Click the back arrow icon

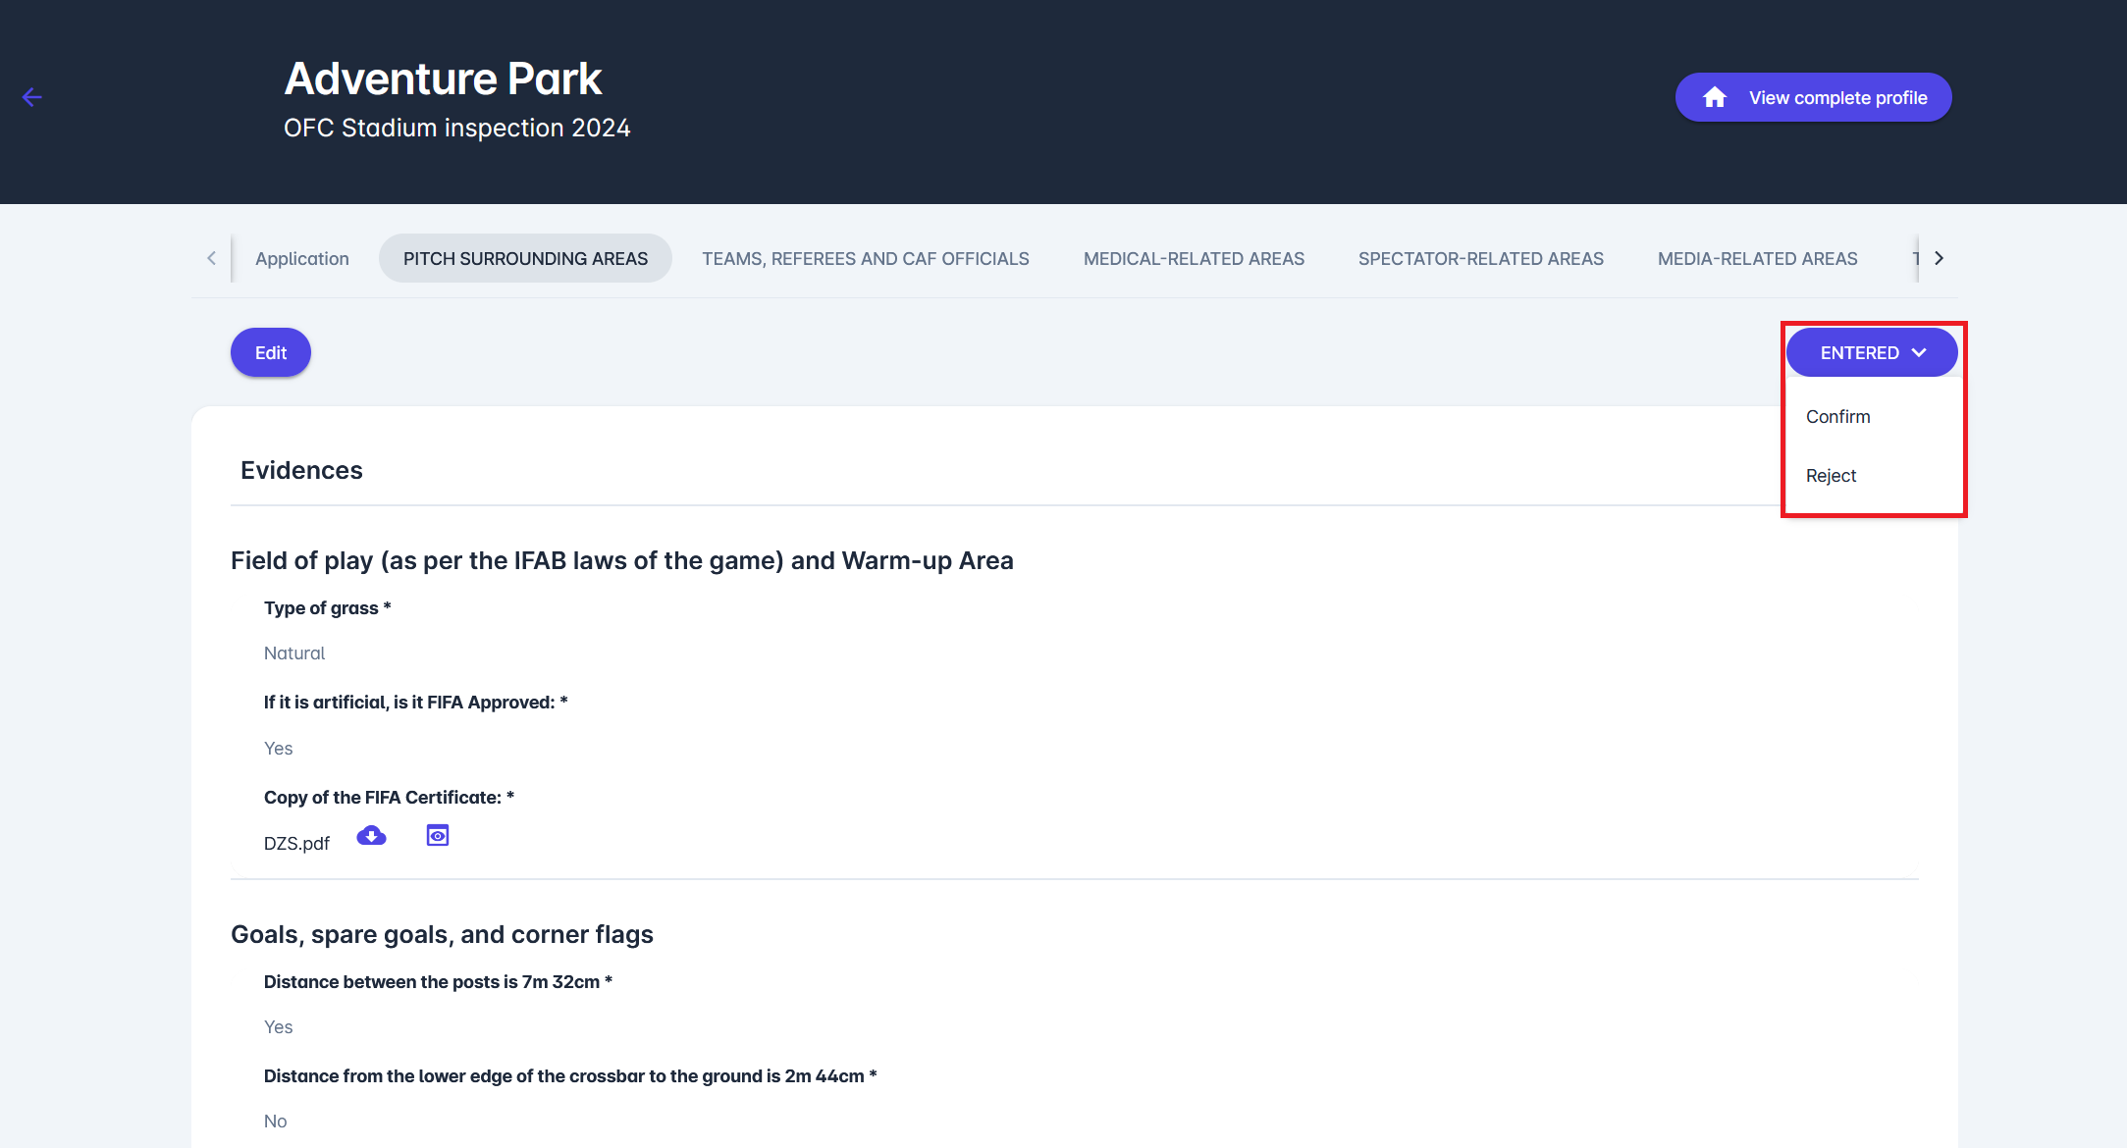[x=32, y=97]
